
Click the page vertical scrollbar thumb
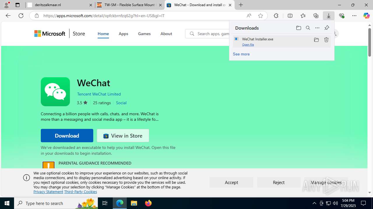(x=370, y=42)
